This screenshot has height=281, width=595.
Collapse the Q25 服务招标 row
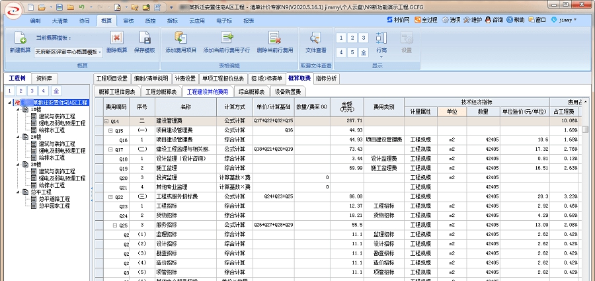coord(115,225)
